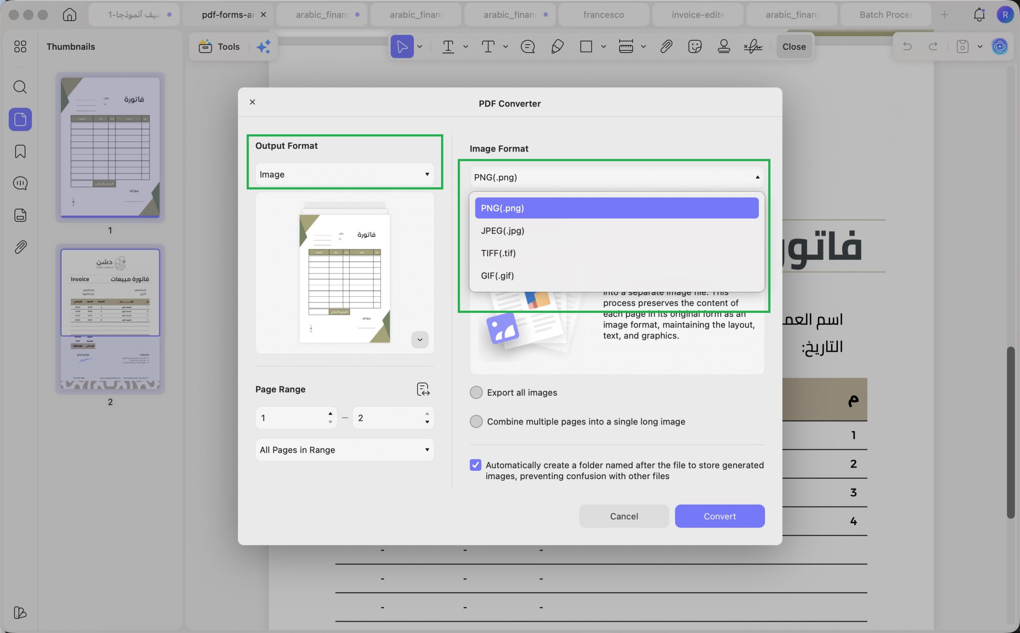Open the save options dropdown arrow
Viewport: 1020px width, 633px height.
(979, 46)
